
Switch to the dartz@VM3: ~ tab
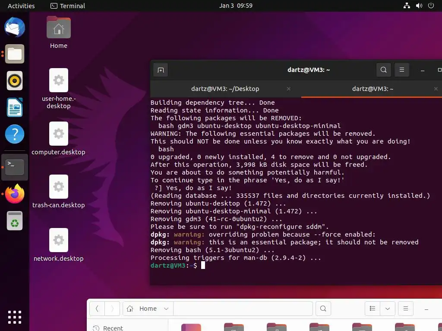(373, 89)
